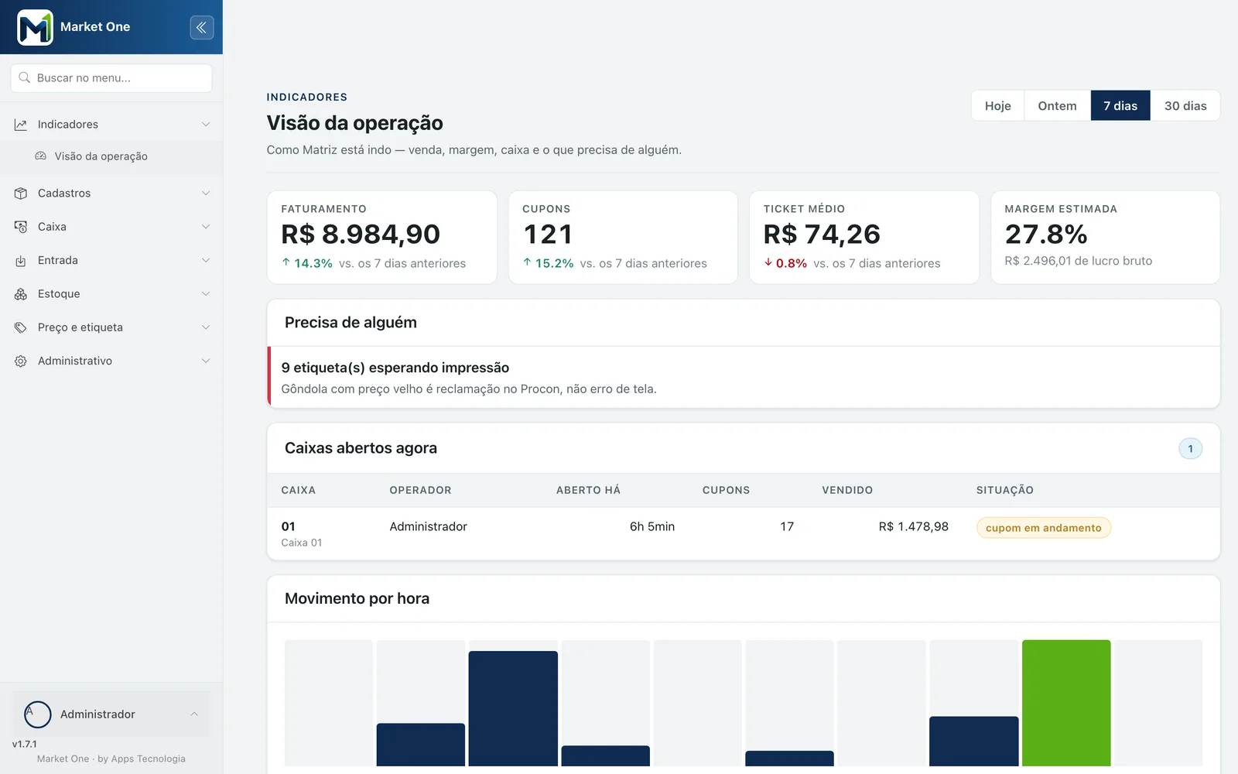Viewport: 1238px width, 774px height.
Task: Click the Preço e etiqueta tag icon
Action: tap(21, 327)
